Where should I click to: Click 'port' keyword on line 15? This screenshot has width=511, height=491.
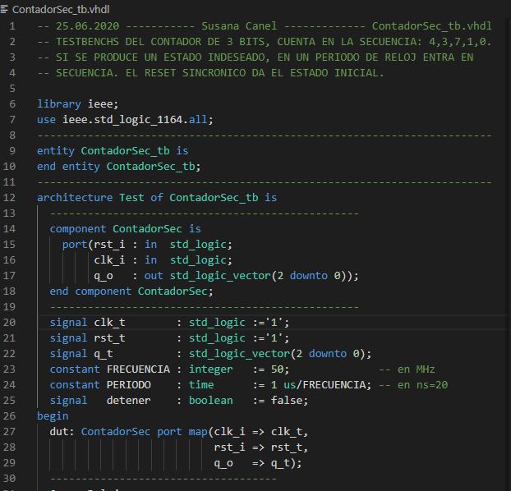pos(74,244)
